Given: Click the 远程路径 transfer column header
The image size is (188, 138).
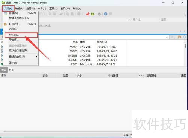Looking at the screenshot, I should [x=152, y=75].
